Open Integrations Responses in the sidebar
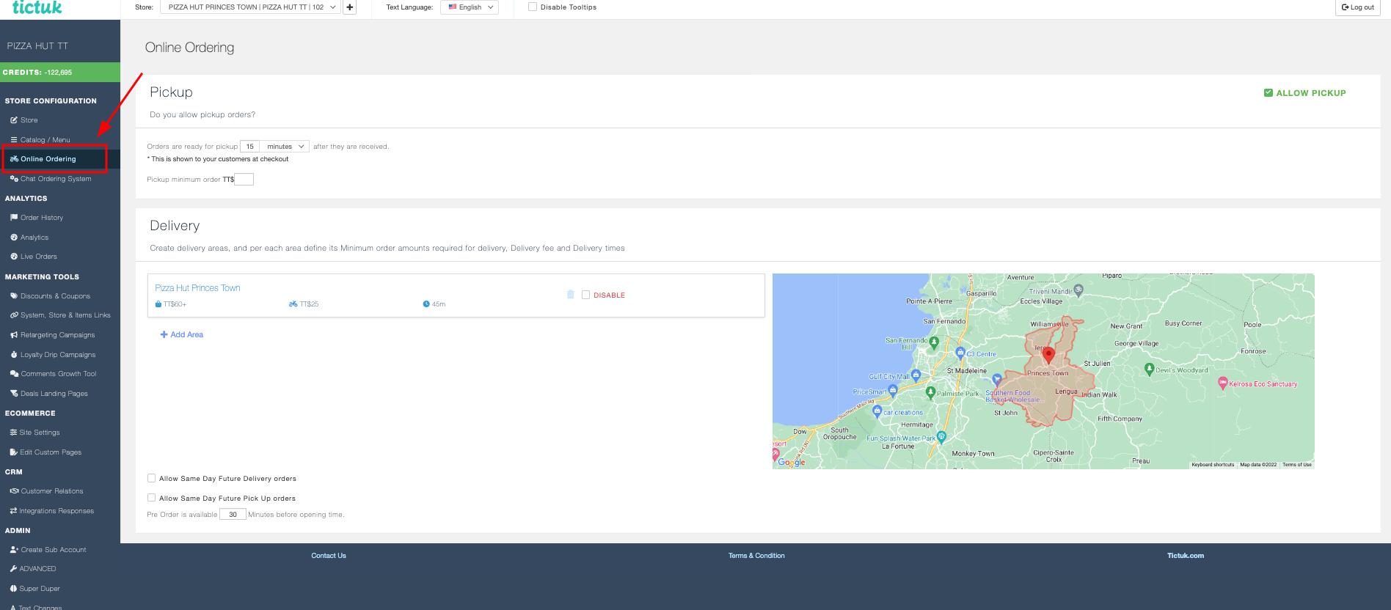The width and height of the screenshot is (1391, 610). point(56,511)
